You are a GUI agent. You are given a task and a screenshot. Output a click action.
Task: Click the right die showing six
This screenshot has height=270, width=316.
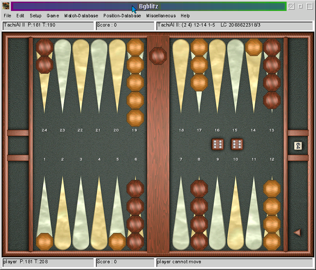click(237, 144)
